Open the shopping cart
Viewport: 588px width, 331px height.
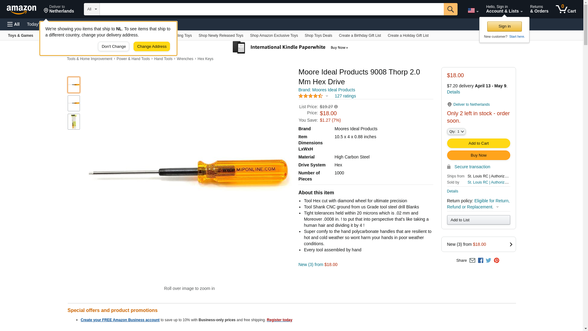566,9
